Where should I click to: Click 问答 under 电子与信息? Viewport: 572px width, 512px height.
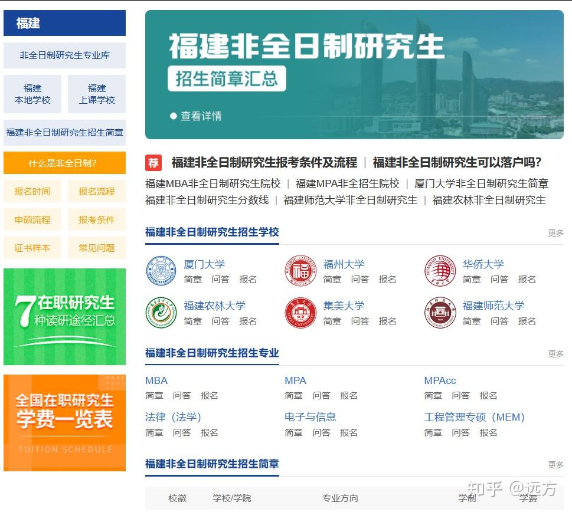321,433
